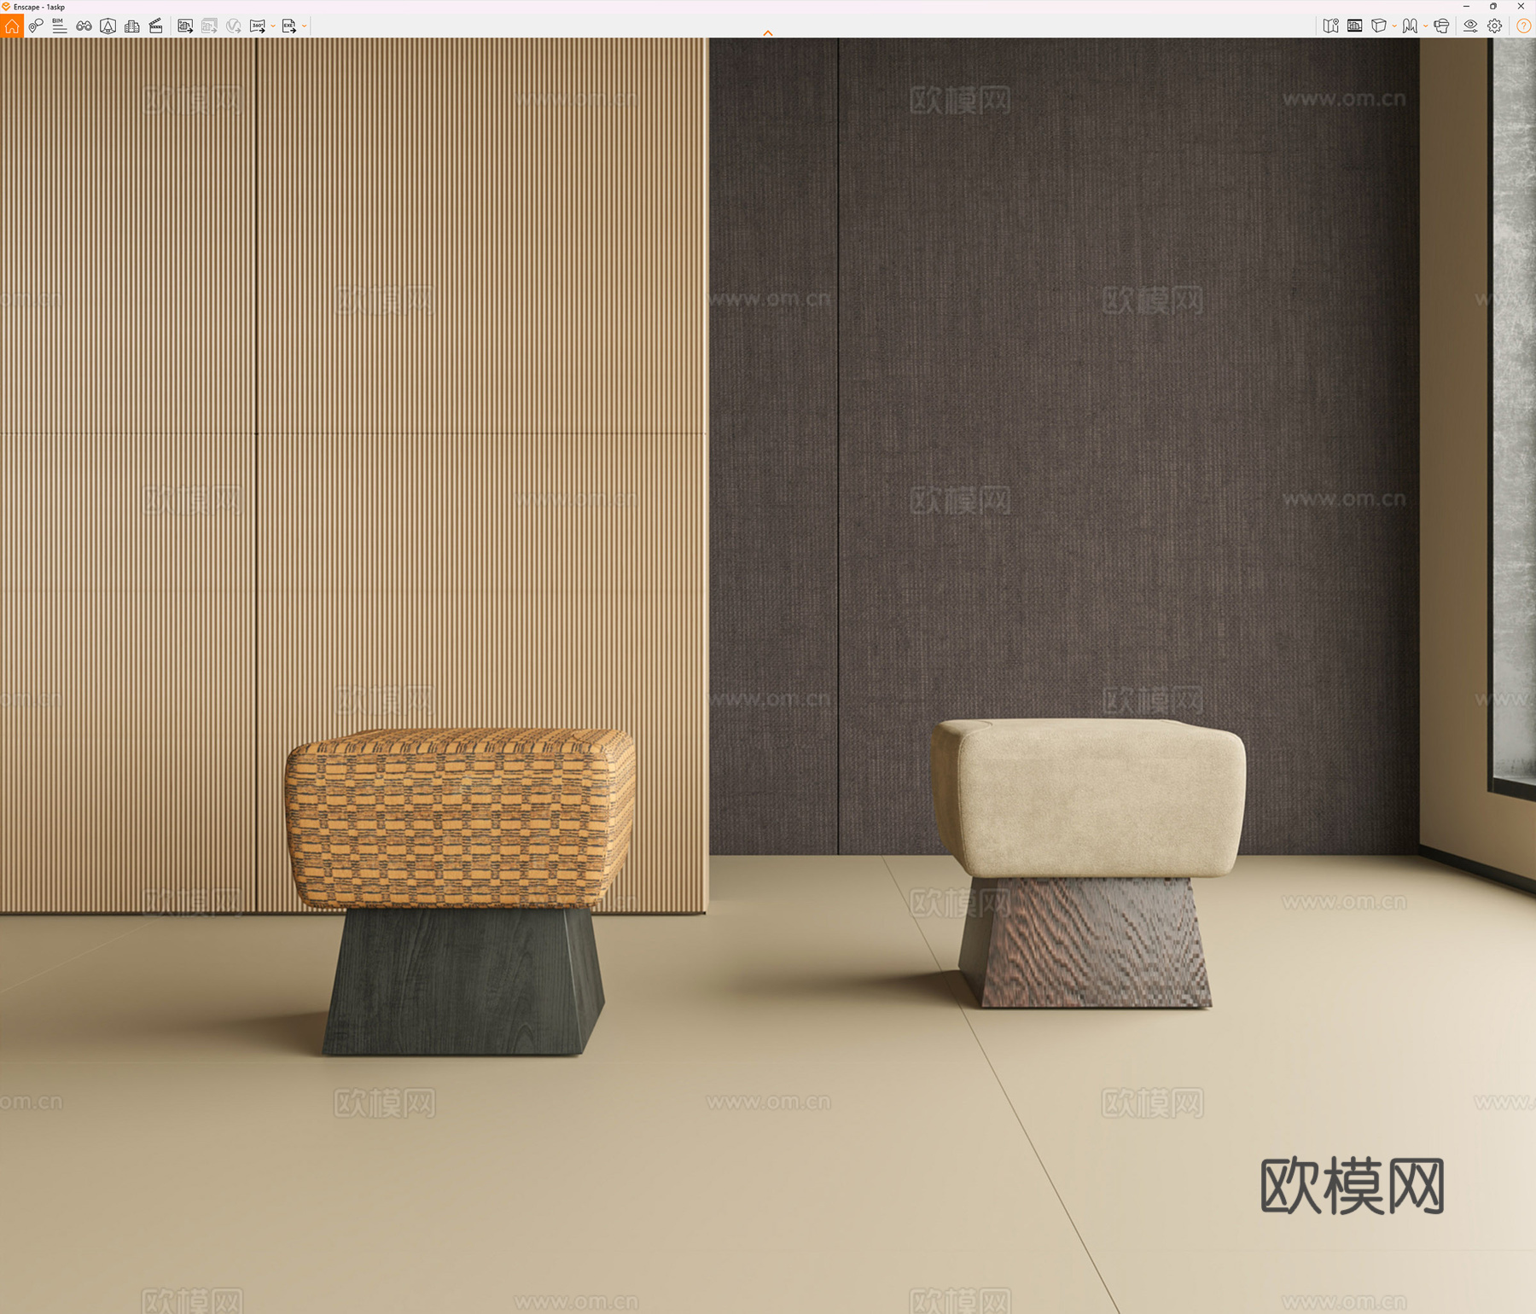Viewport: 1536px width, 1314px height.
Task: Expand the 360 panorama export dropdown arrow
Action: click(x=273, y=26)
